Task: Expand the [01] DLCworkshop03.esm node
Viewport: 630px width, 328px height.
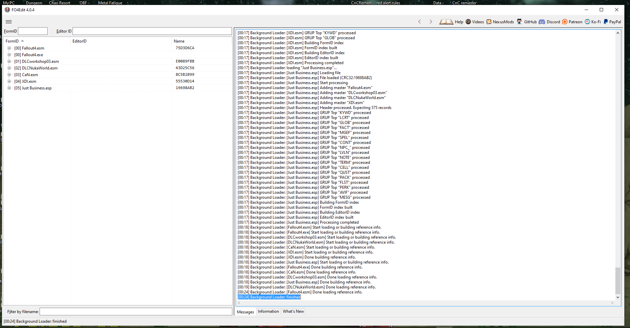Action: [x=9, y=61]
